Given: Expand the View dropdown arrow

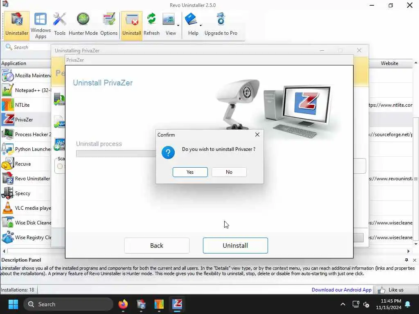Looking at the screenshot, I should (x=178, y=25).
